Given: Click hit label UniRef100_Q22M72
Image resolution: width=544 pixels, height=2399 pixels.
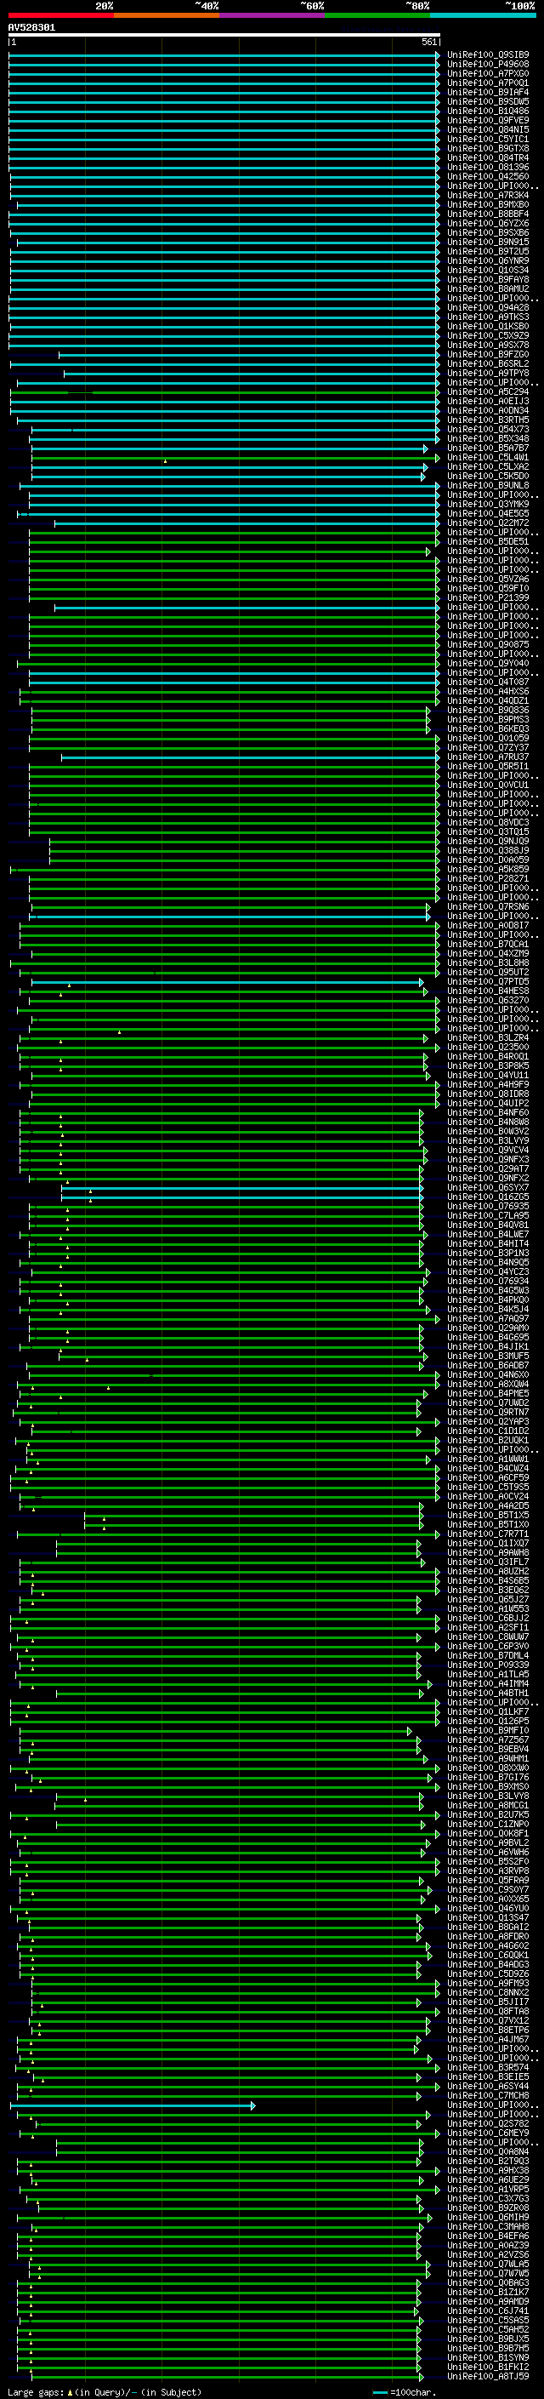Looking at the screenshot, I should [x=488, y=523].
